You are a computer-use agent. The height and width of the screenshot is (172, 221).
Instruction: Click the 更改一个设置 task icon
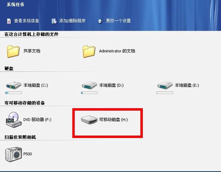[x=101, y=21]
